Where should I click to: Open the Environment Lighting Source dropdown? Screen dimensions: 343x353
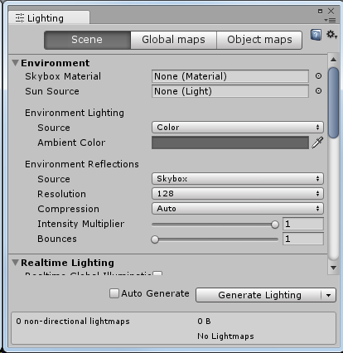[238, 128]
